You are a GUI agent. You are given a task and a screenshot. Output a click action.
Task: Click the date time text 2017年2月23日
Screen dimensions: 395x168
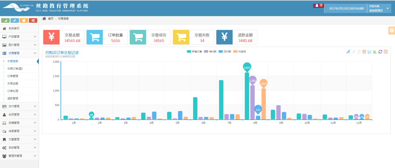pos(346,8)
